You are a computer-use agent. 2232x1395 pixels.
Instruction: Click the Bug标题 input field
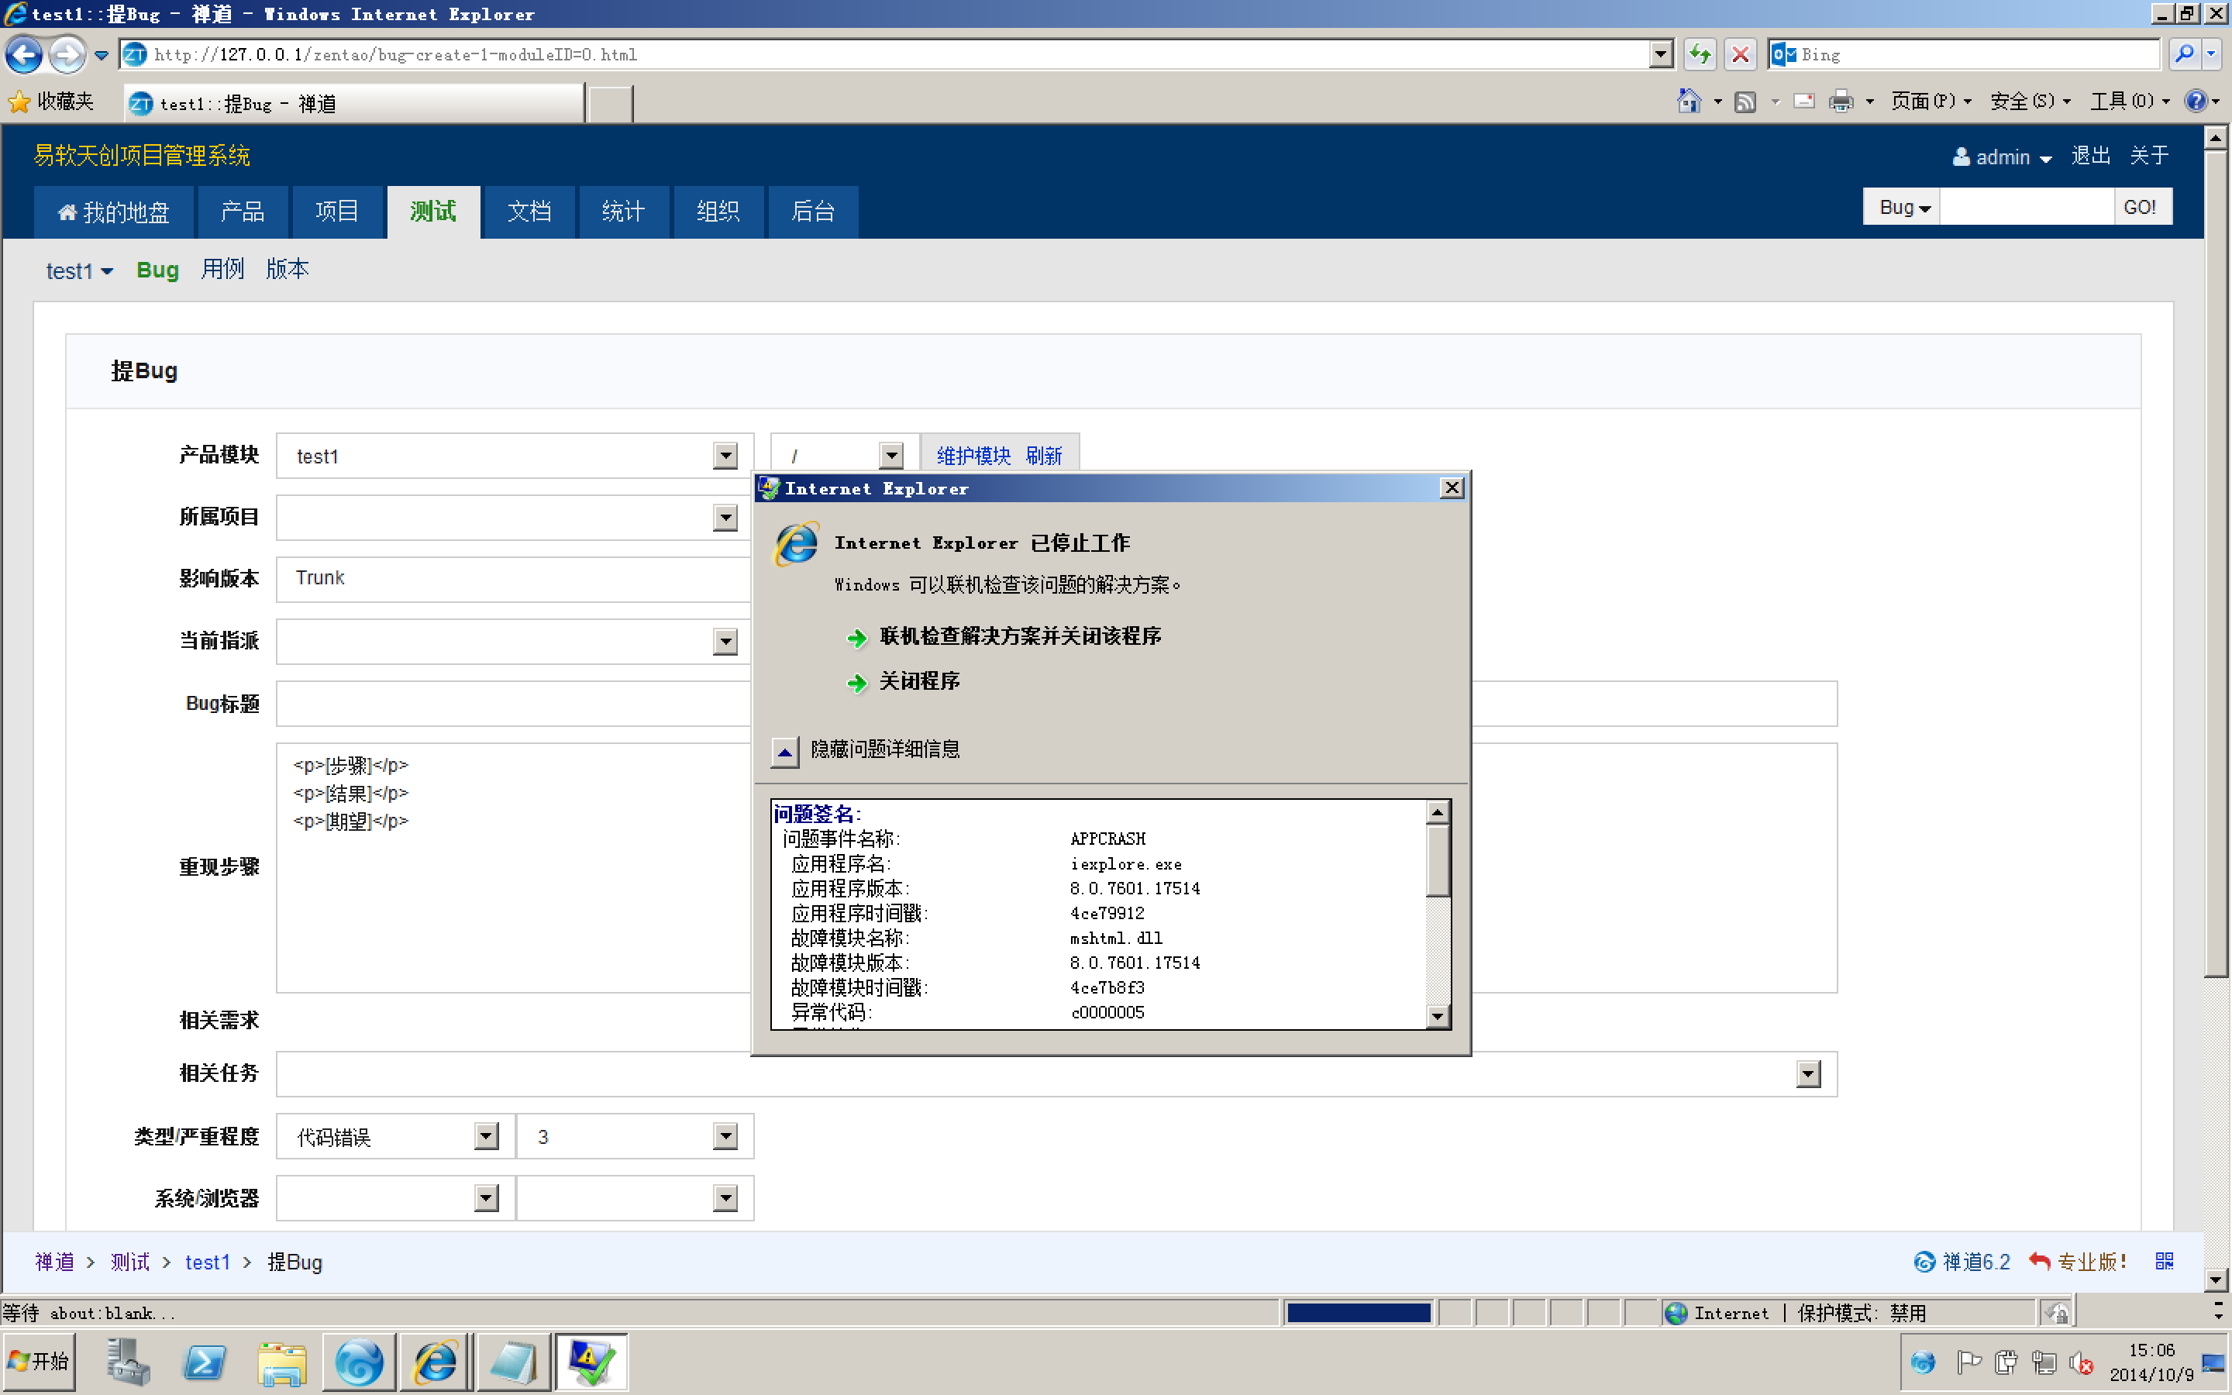(513, 704)
